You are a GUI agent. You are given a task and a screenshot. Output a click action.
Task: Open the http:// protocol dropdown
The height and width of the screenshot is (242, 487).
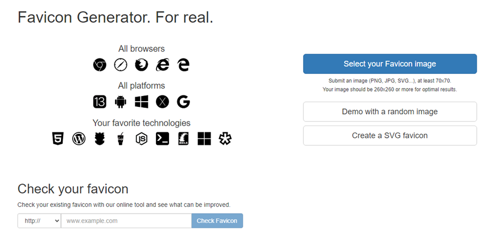[x=39, y=221]
